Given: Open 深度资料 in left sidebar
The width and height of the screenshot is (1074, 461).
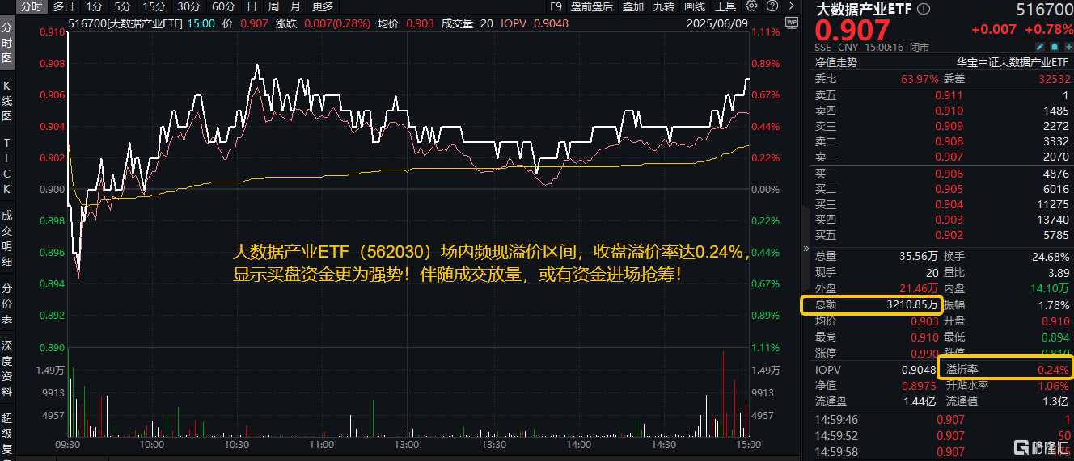Looking at the screenshot, I should coord(7,369).
